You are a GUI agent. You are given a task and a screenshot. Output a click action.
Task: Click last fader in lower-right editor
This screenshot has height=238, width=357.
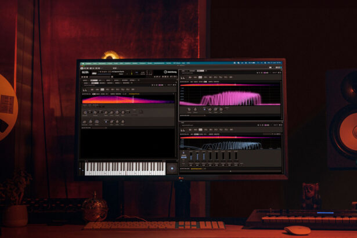coord(236,156)
